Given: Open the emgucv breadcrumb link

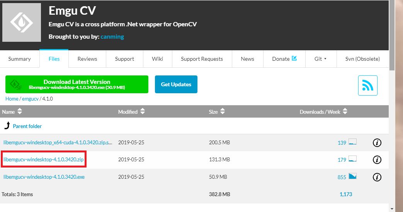Looking at the screenshot, I should click(30, 99).
